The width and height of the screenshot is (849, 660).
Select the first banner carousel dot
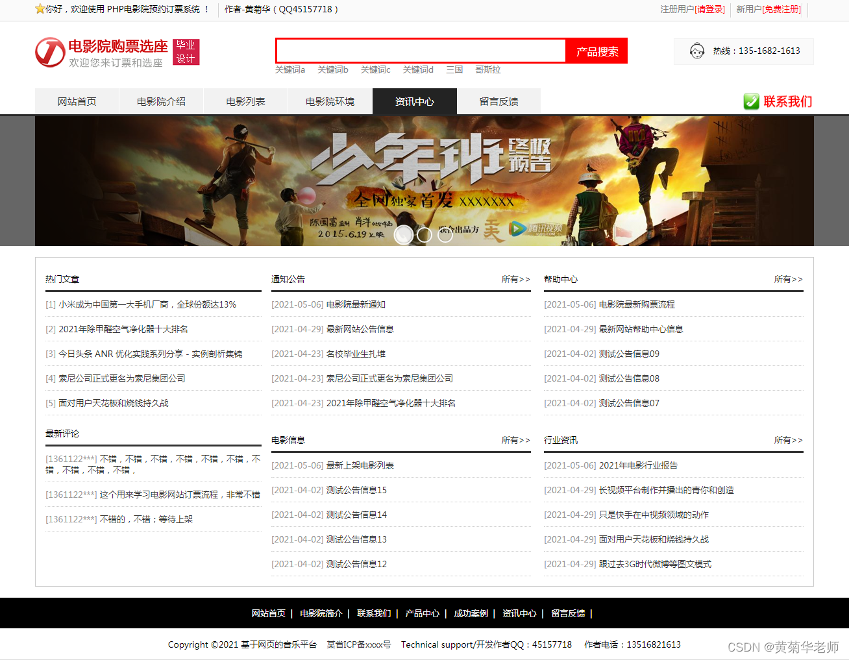pyautogui.click(x=404, y=235)
